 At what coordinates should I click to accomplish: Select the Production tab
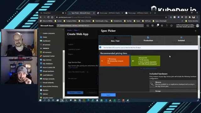point(148,40)
